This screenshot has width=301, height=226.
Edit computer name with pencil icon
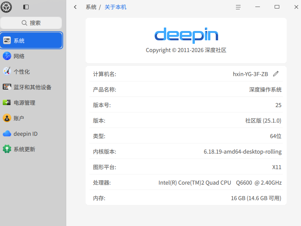(276, 74)
